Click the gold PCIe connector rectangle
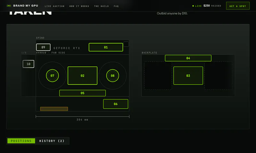 pos(54,109)
